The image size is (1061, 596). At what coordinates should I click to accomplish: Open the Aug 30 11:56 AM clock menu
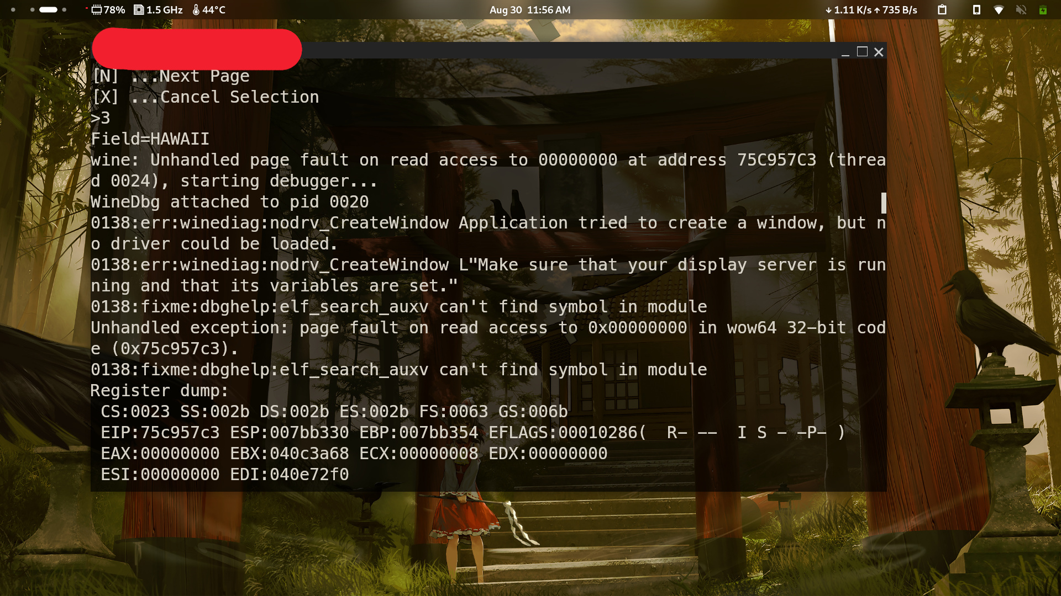[530, 9]
